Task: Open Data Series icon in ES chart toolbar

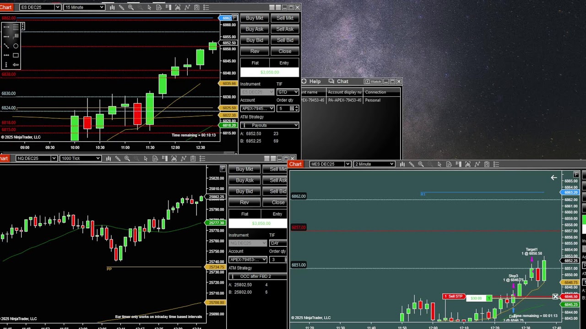Action: click(x=178, y=7)
